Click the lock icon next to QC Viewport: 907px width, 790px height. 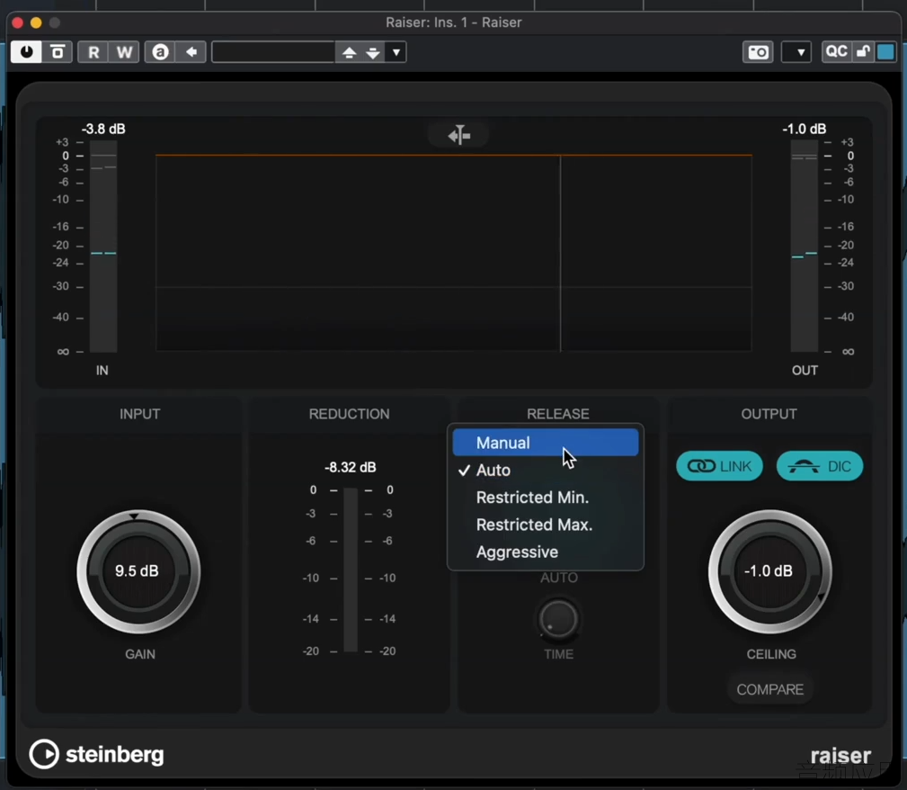(x=863, y=51)
